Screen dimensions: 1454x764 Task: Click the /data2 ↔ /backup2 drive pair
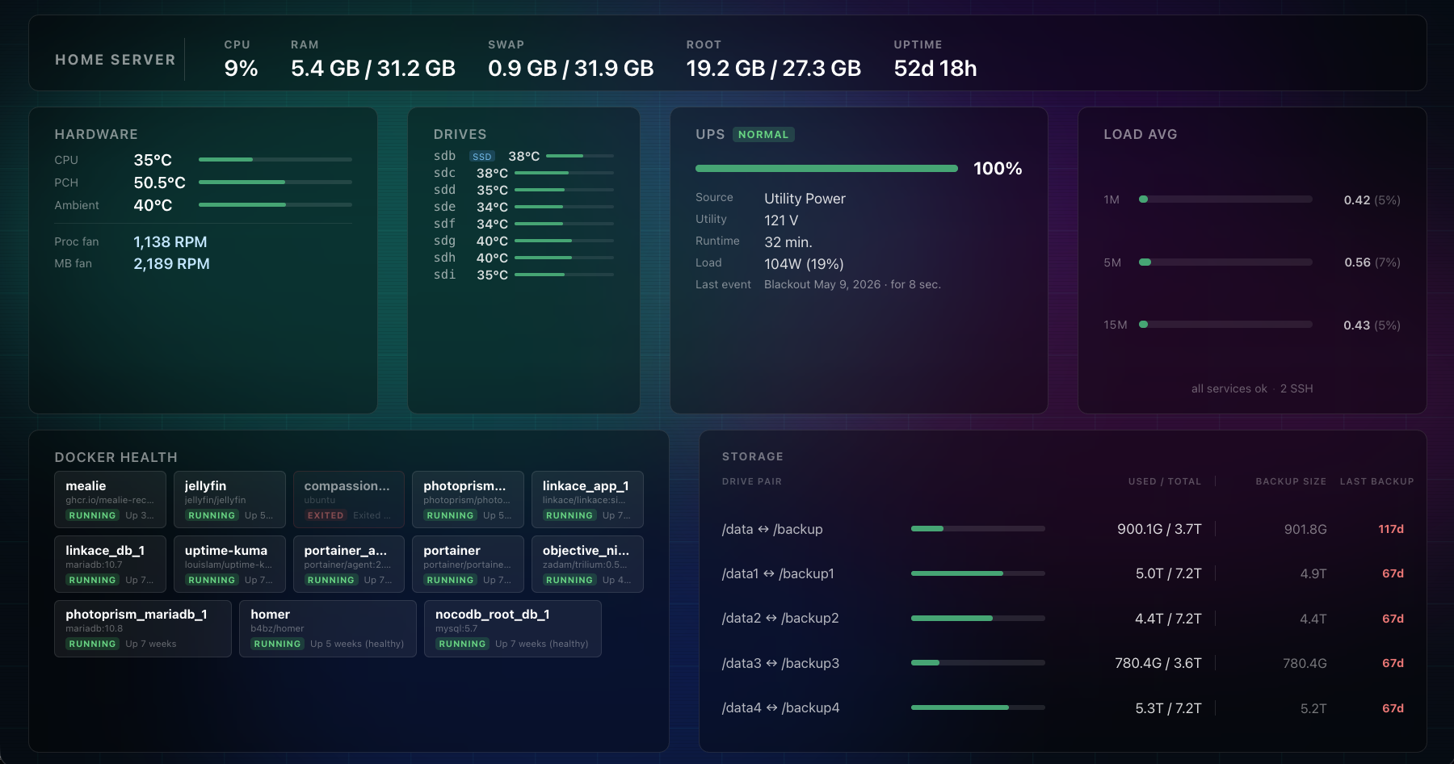coord(780,619)
